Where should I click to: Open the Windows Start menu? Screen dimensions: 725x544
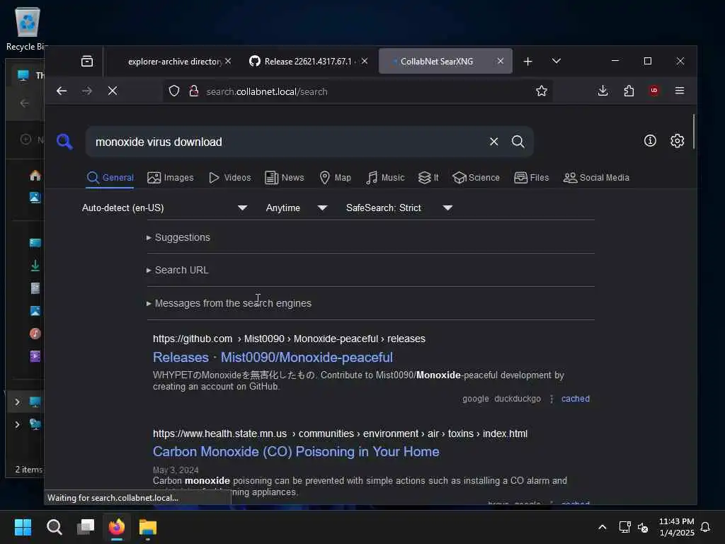point(23,527)
